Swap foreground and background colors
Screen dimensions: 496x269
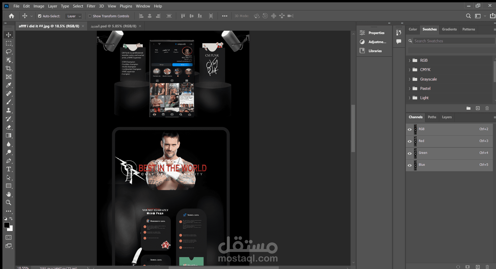(x=11, y=218)
